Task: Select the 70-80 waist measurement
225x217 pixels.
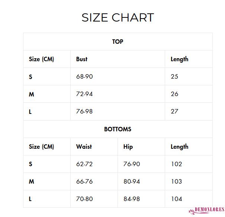Action: 84,199
